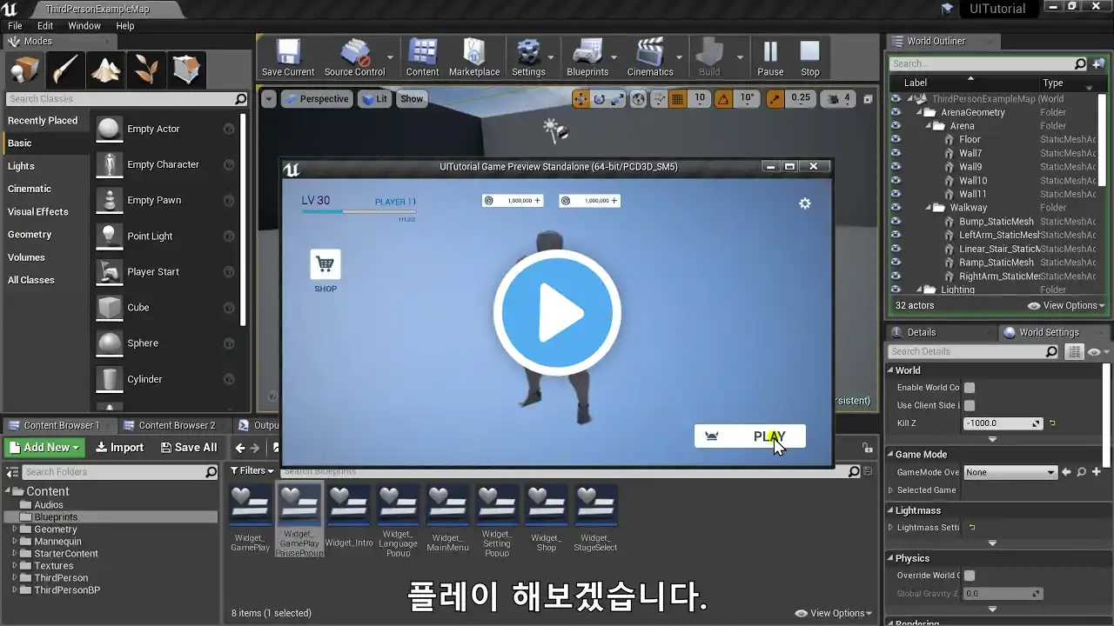Click the Save All button
Viewport: 1114px width, 626px height.
pos(189,448)
